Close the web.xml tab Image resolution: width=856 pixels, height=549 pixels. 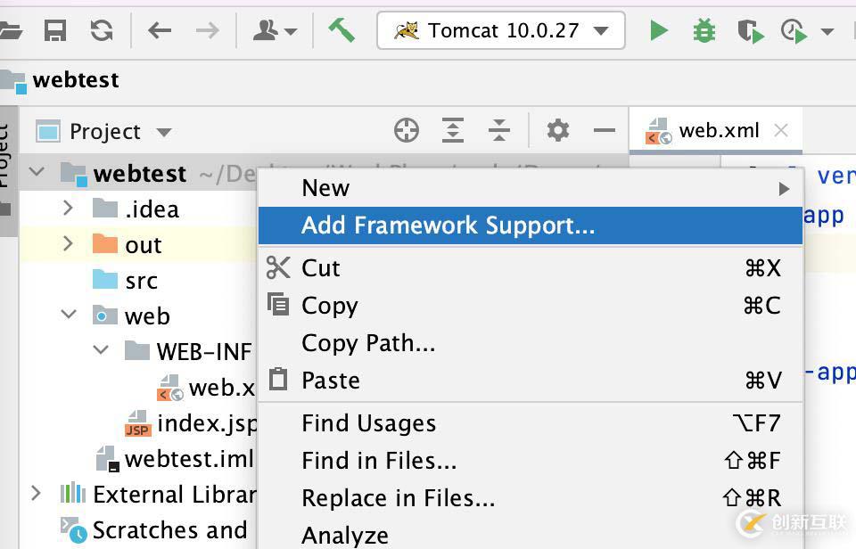pos(781,130)
